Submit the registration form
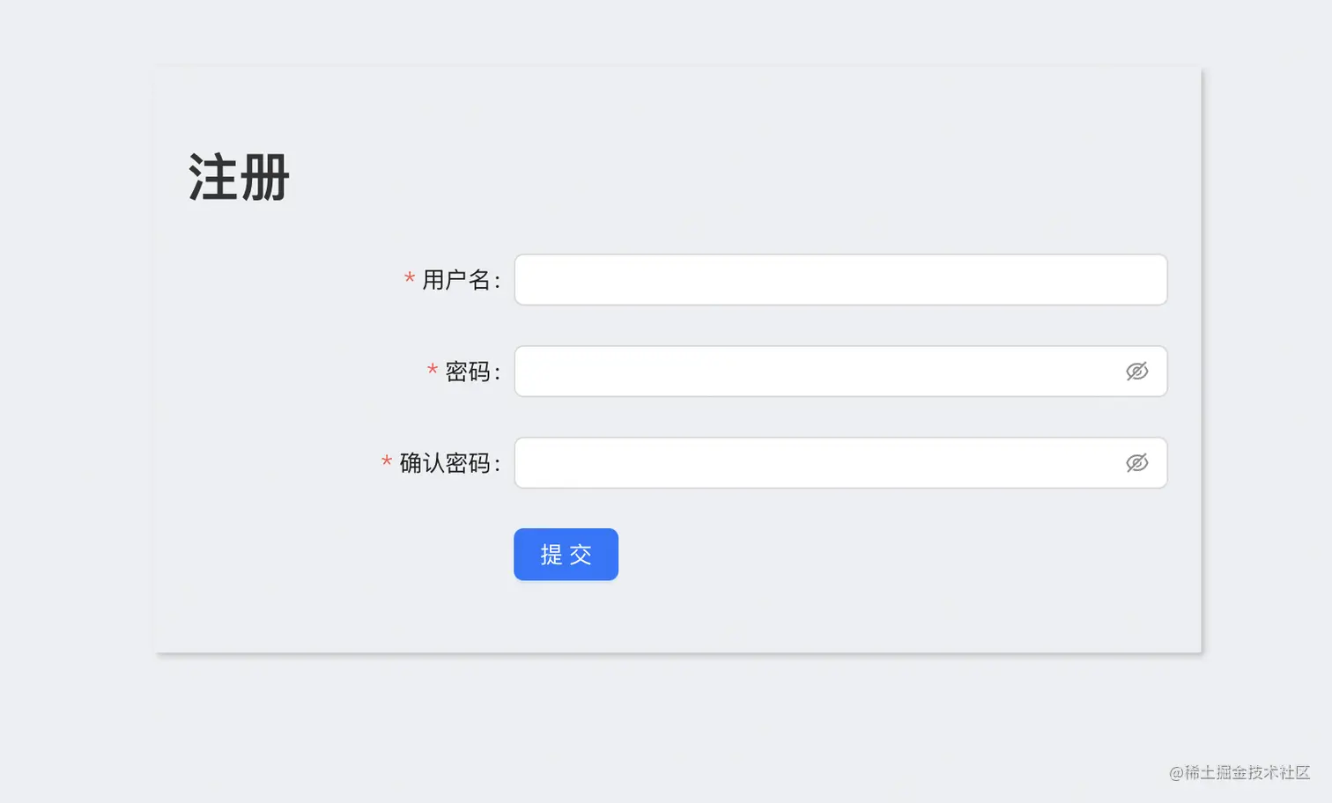The image size is (1332, 803). tap(566, 555)
